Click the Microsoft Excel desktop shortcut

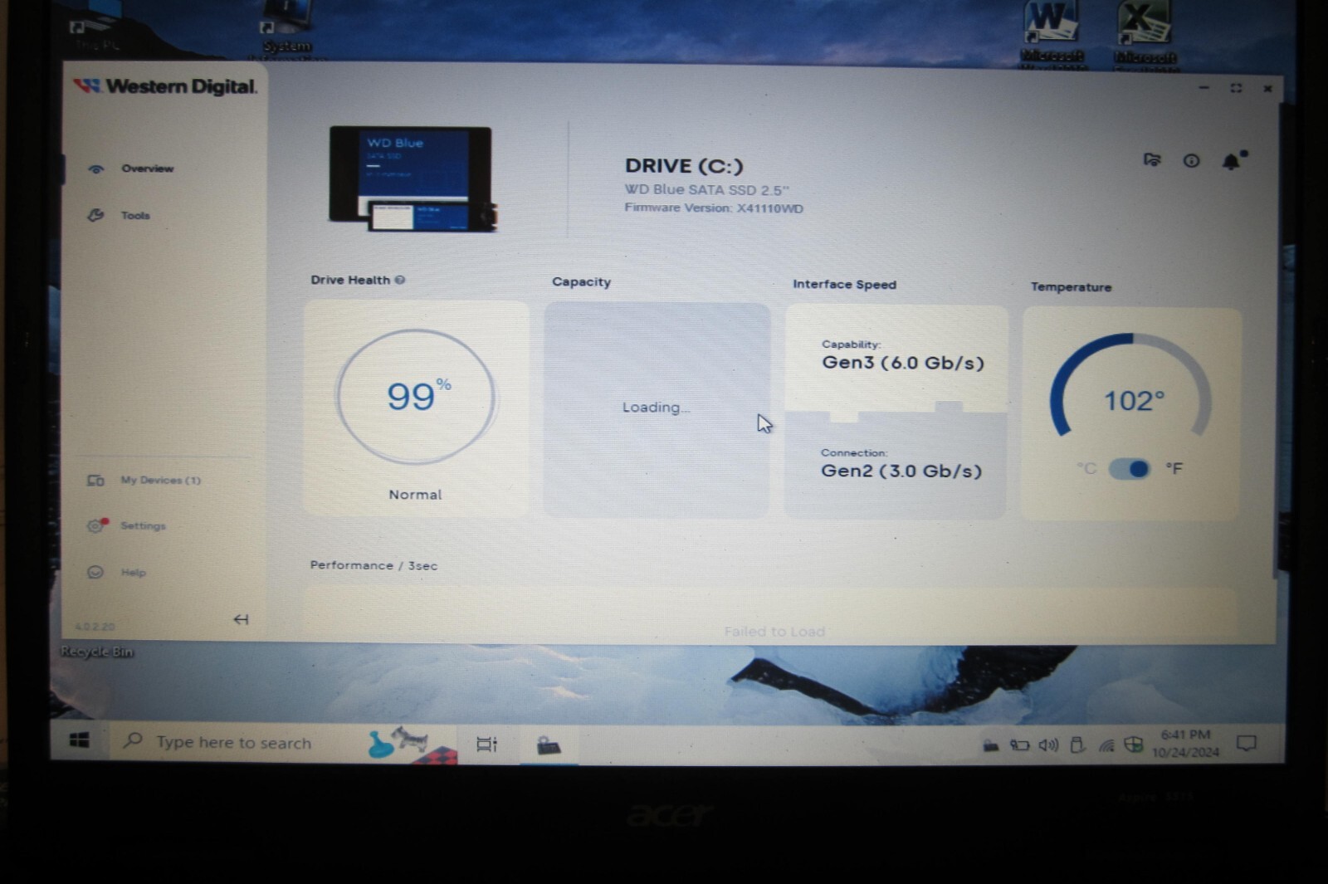(1145, 33)
